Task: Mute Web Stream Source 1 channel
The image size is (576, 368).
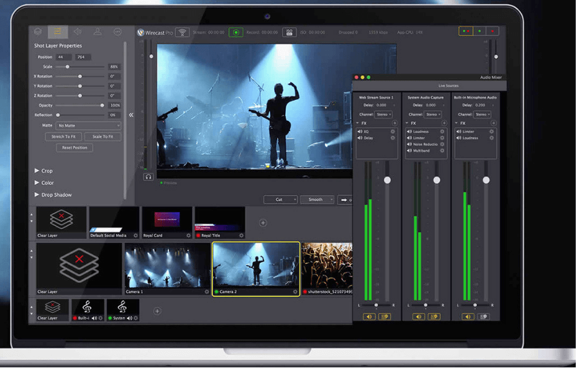Action: [369, 316]
